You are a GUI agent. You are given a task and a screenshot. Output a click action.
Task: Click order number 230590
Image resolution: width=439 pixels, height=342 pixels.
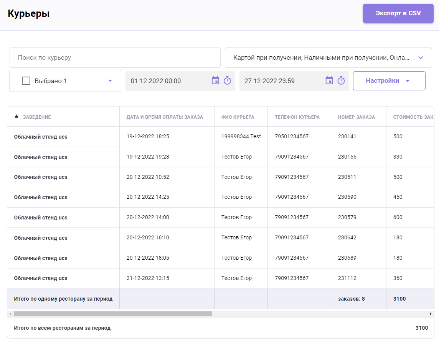[x=347, y=197]
